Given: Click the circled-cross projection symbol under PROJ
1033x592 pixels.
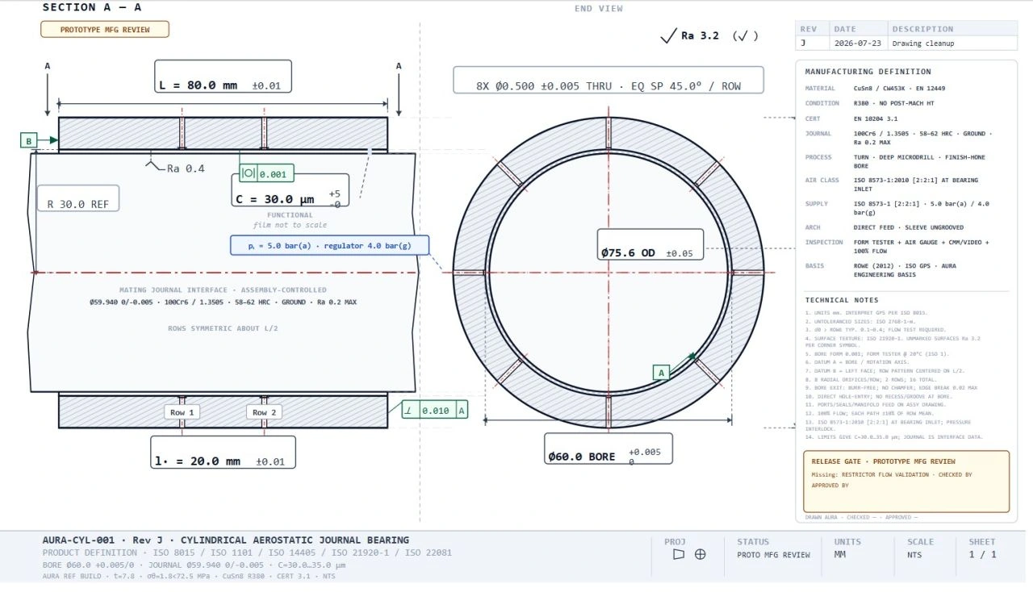Looking at the screenshot, I should pos(701,554).
